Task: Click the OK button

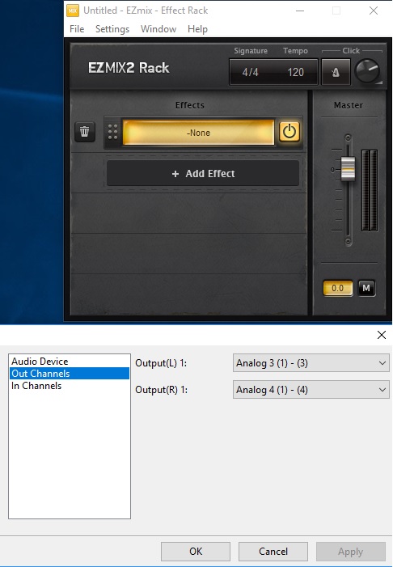Action: tap(196, 552)
